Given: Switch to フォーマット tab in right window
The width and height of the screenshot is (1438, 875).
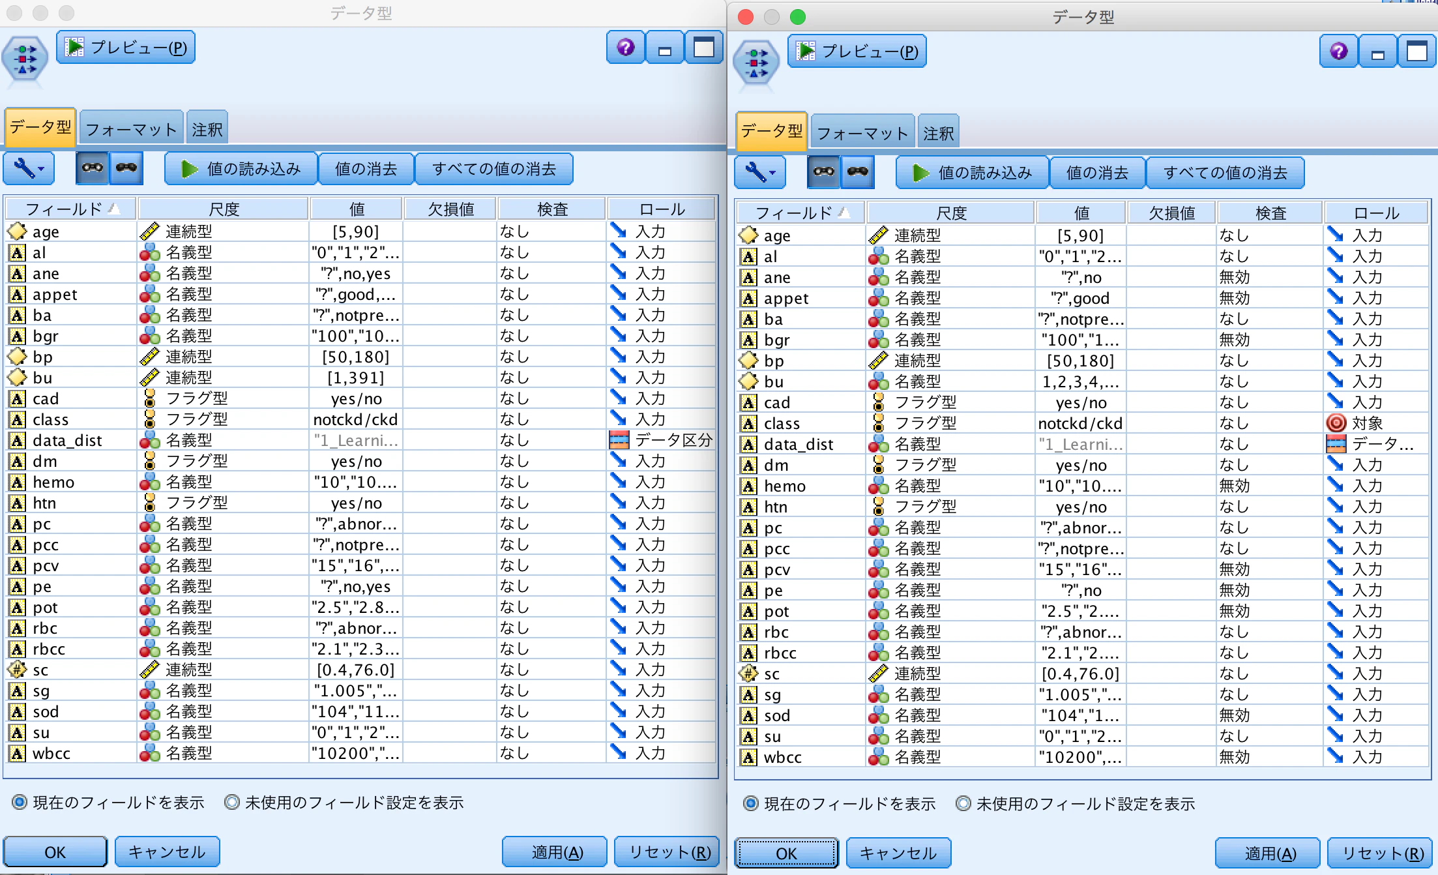Looking at the screenshot, I should coord(863,133).
